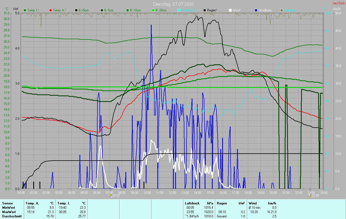Click the date title Dienstag, 07.07.2020
This screenshot has height=219, width=346.
(x=173, y=4)
